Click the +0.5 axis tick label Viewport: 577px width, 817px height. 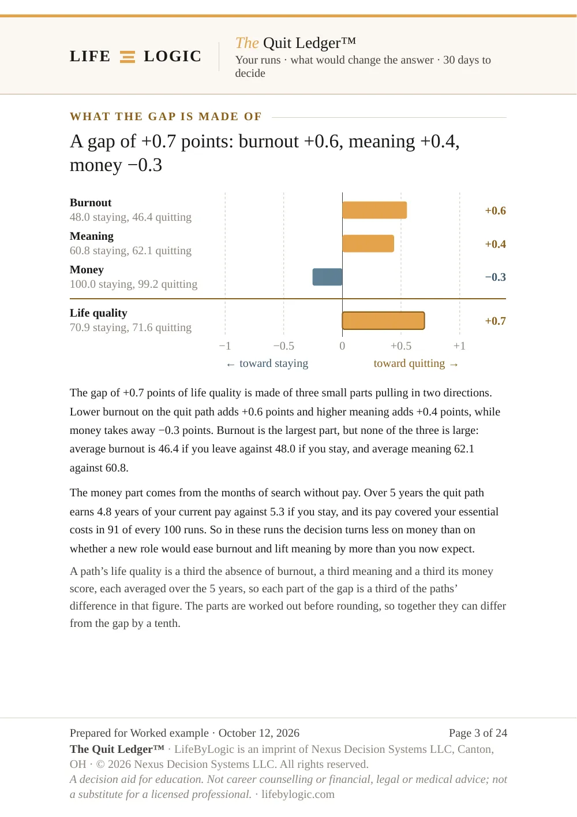click(401, 346)
